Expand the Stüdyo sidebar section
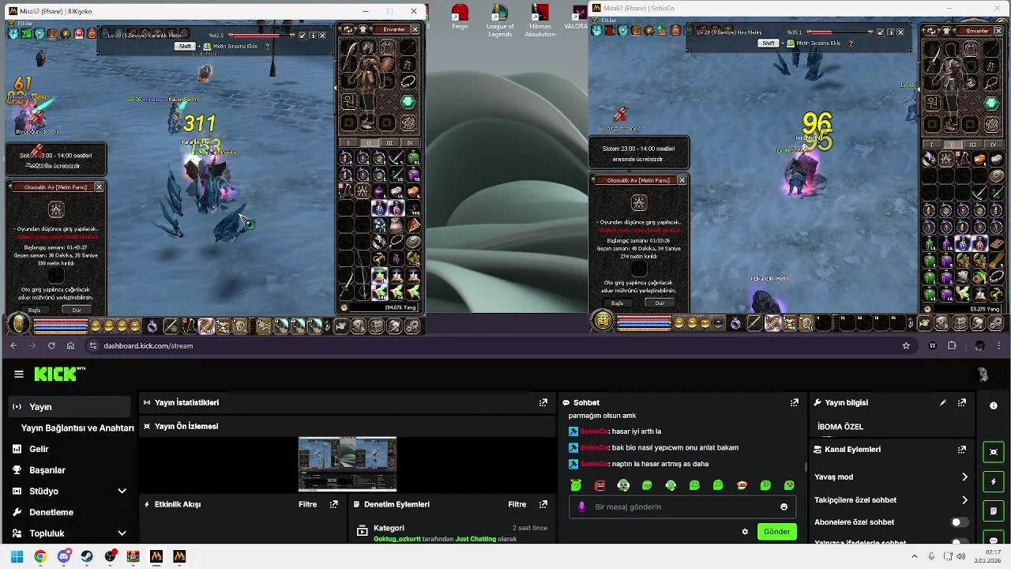 [122, 491]
